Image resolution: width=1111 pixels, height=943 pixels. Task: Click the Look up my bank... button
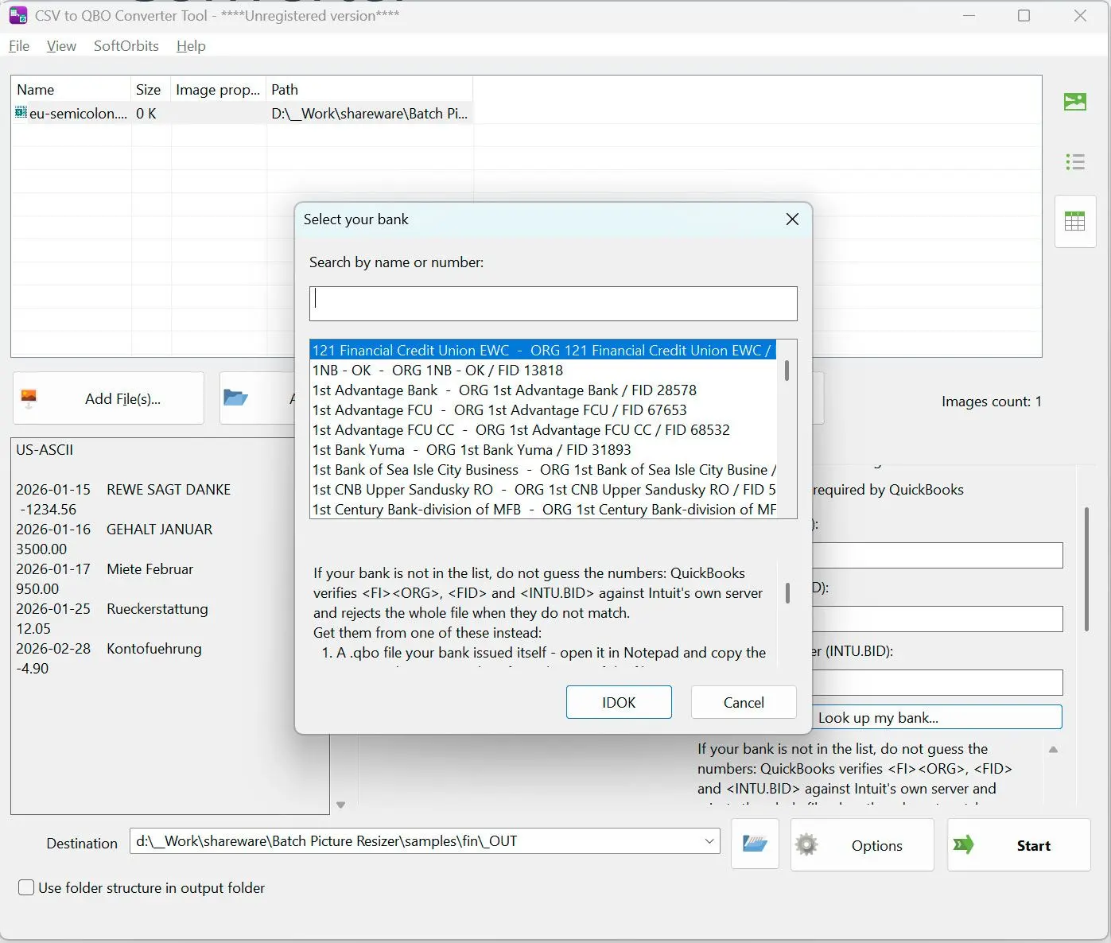(x=937, y=717)
